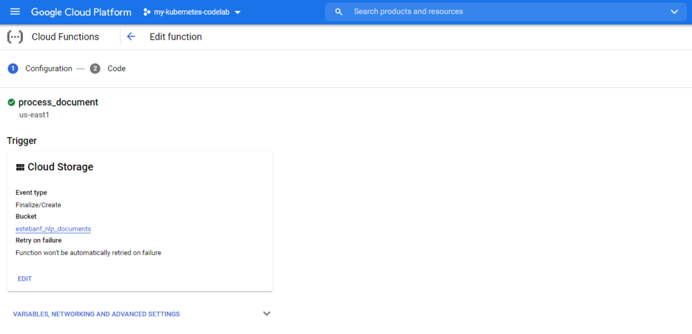Click the search magnifier icon
The image size is (692, 334).
(339, 12)
